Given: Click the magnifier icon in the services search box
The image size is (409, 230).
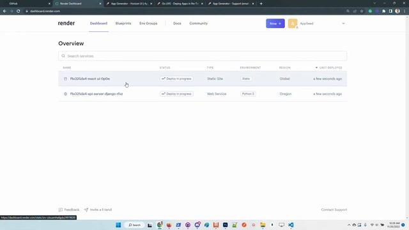Looking at the screenshot, I should (x=63, y=56).
